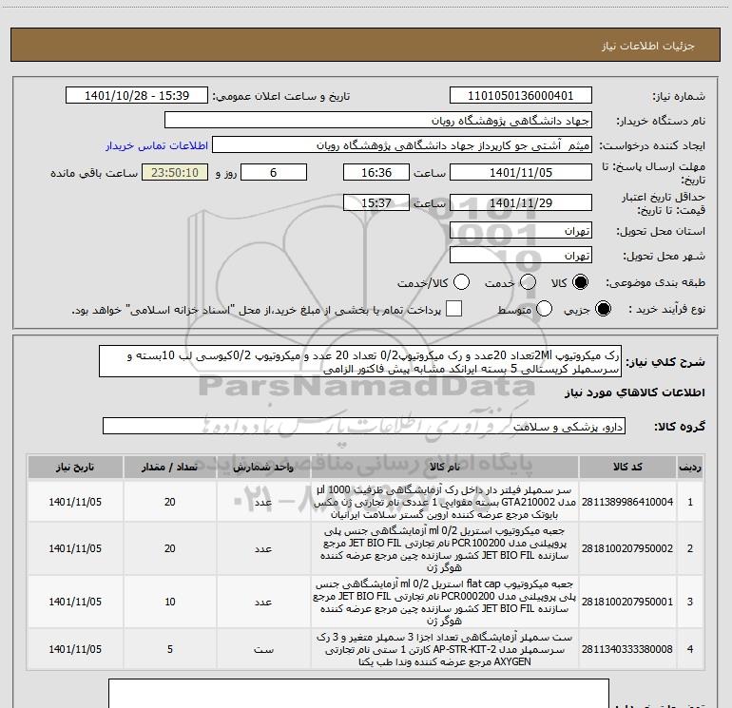Click the price validity date 1401/11/29 field
The height and width of the screenshot is (708, 732).
click(x=521, y=202)
